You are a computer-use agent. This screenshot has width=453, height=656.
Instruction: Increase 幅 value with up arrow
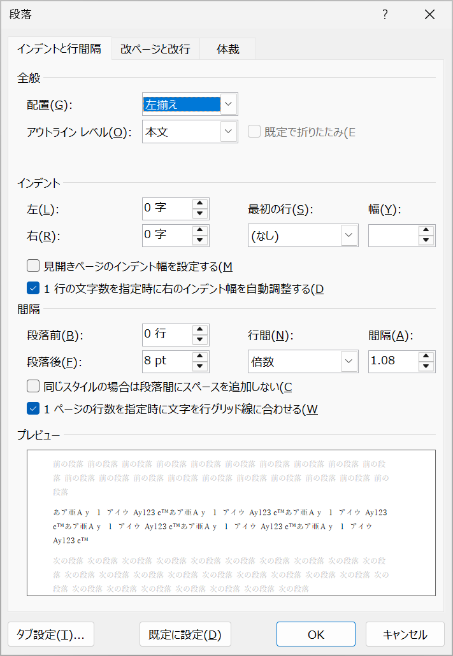point(426,230)
